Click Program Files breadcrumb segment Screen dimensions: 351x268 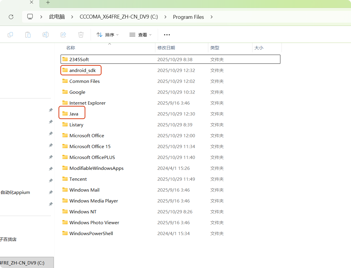188,17
